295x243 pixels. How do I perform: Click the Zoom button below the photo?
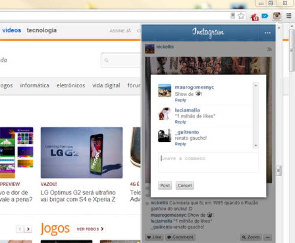[x=251, y=237]
